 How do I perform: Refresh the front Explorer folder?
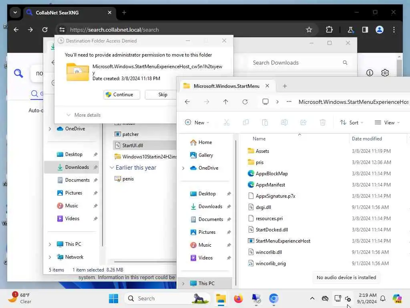tap(245, 101)
